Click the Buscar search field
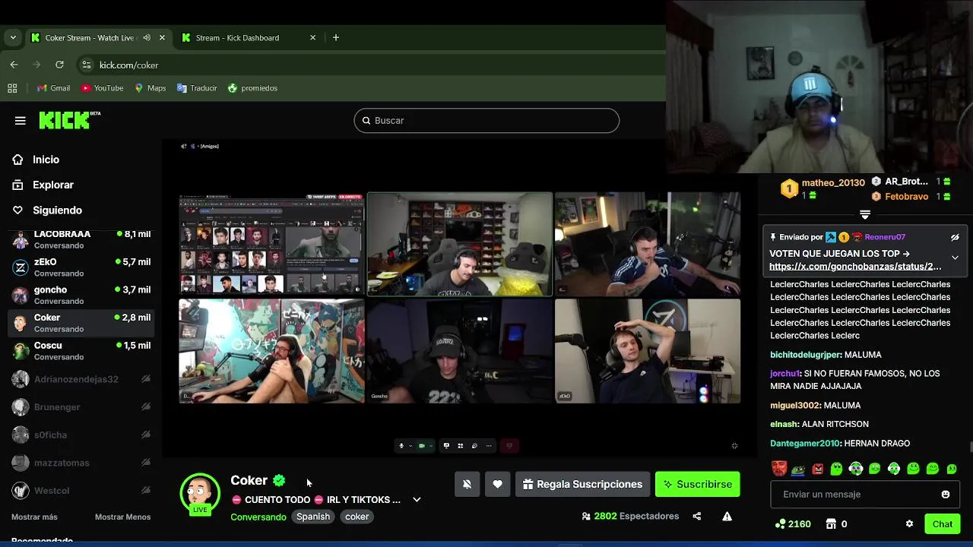 [486, 121]
